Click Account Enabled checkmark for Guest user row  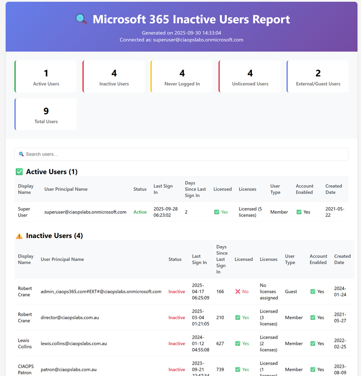pos(313,291)
